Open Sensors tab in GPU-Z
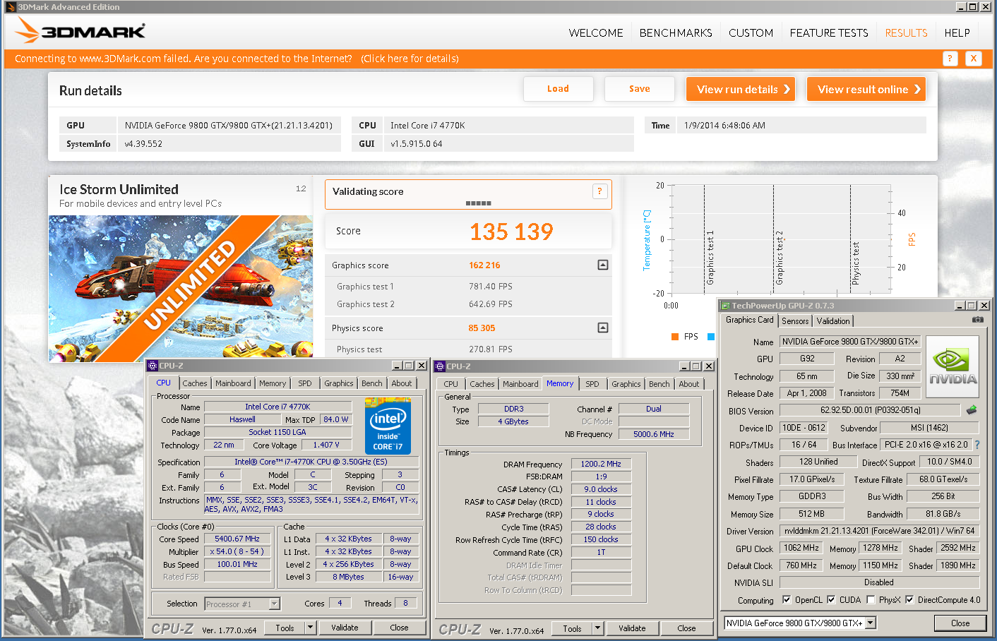 795,321
